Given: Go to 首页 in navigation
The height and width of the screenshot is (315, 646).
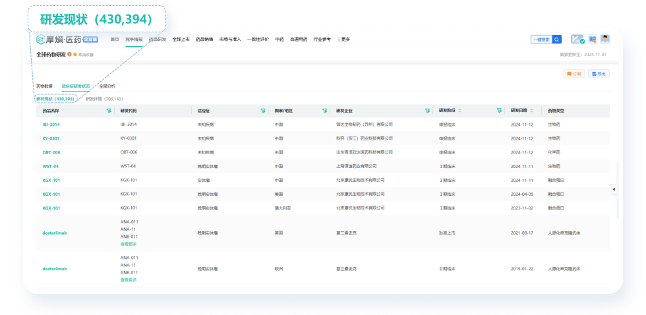Looking at the screenshot, I should [x=115, y=40].
